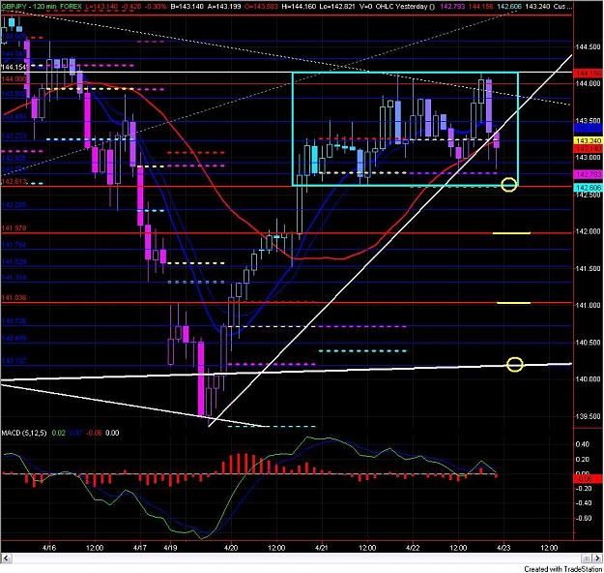Screen dimensions: 604x573
Task: Click the O=143.583 open value
Action: [x=261, y=7]
